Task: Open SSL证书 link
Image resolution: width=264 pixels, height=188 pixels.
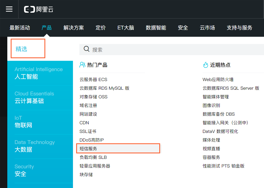Action: [x=88, y=131]
